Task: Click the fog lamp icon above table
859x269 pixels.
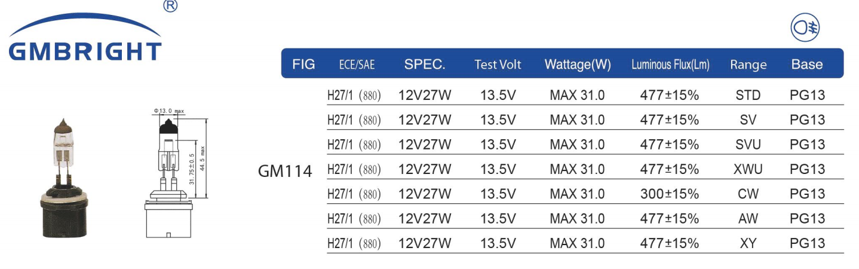Action: (806, 28)
